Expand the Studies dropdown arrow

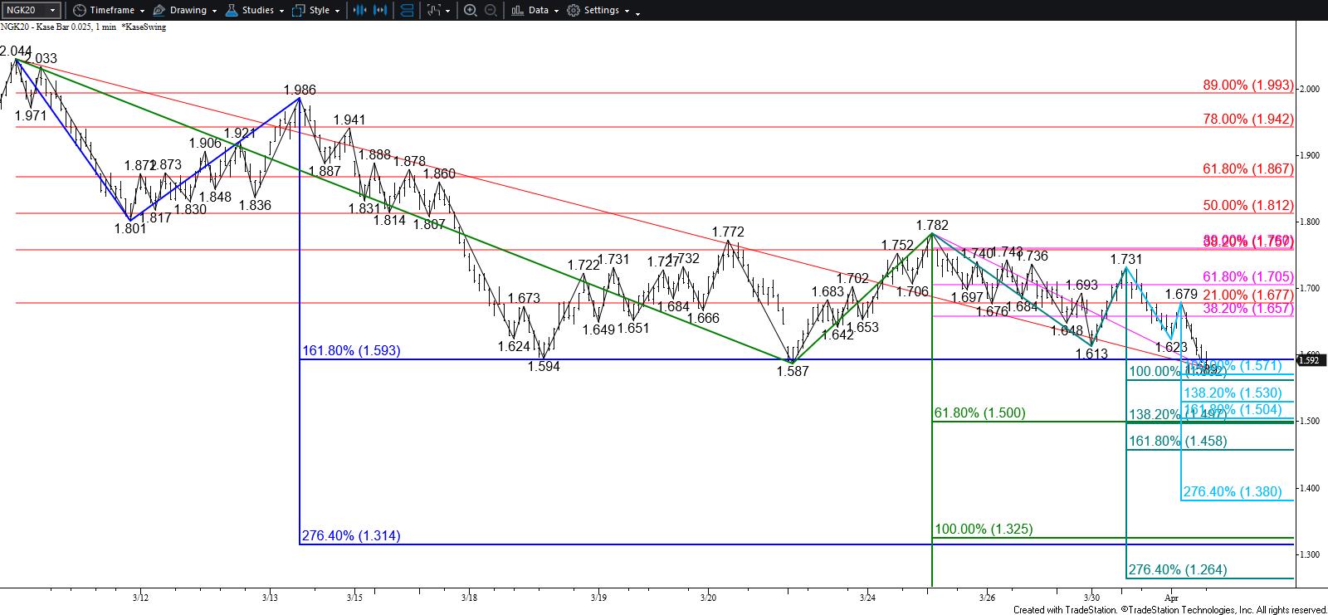tap(281, 11)
